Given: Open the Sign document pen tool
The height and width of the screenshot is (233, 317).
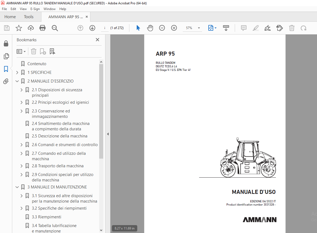Looking at the screenshot, I should point(267,28).
